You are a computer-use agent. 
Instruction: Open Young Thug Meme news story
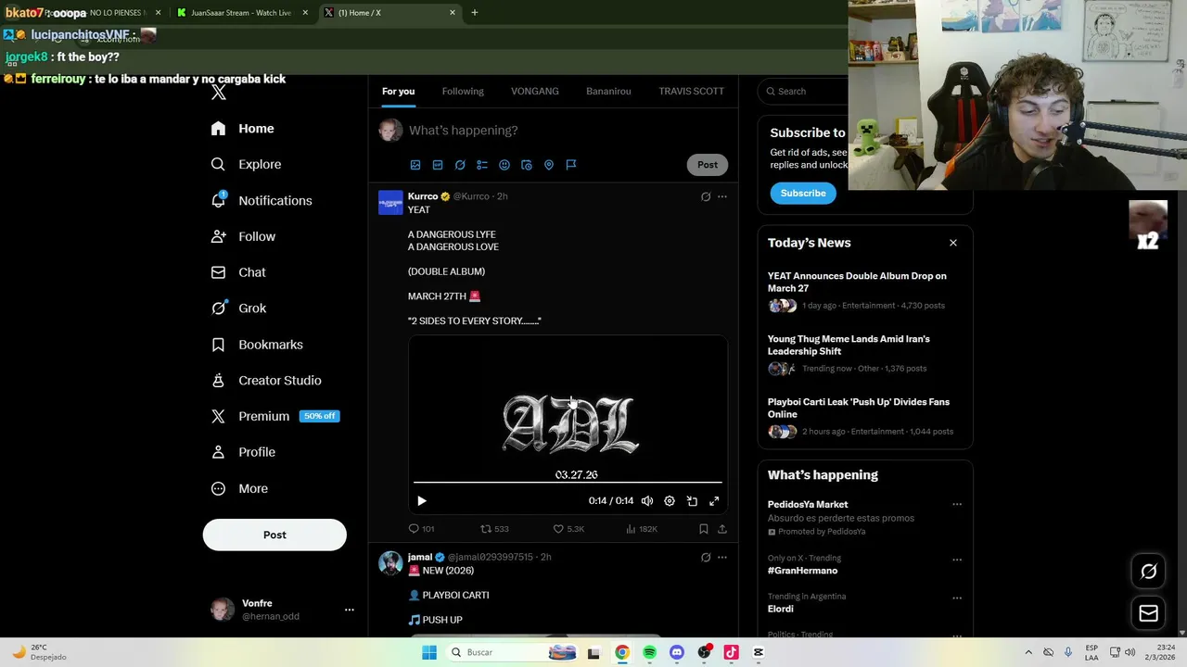(849, 345)
